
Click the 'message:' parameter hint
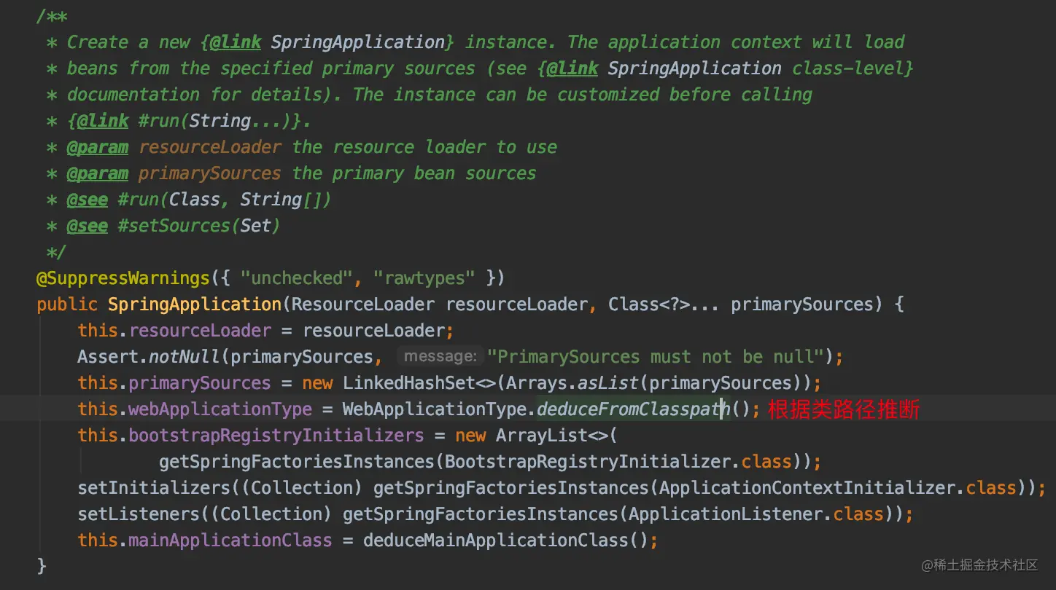pos(440,356)
